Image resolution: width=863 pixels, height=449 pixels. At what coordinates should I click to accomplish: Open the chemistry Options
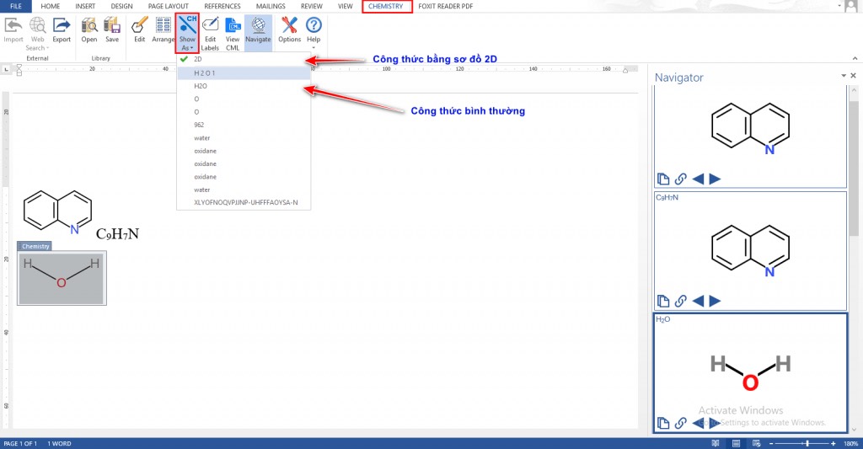click(x=290, y=30)
